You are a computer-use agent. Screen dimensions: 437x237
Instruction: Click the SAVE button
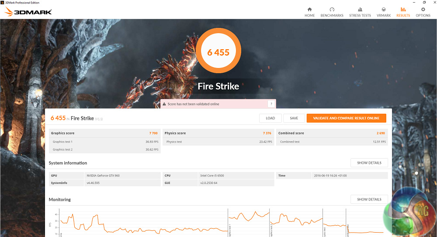click(x=294, y=118)
